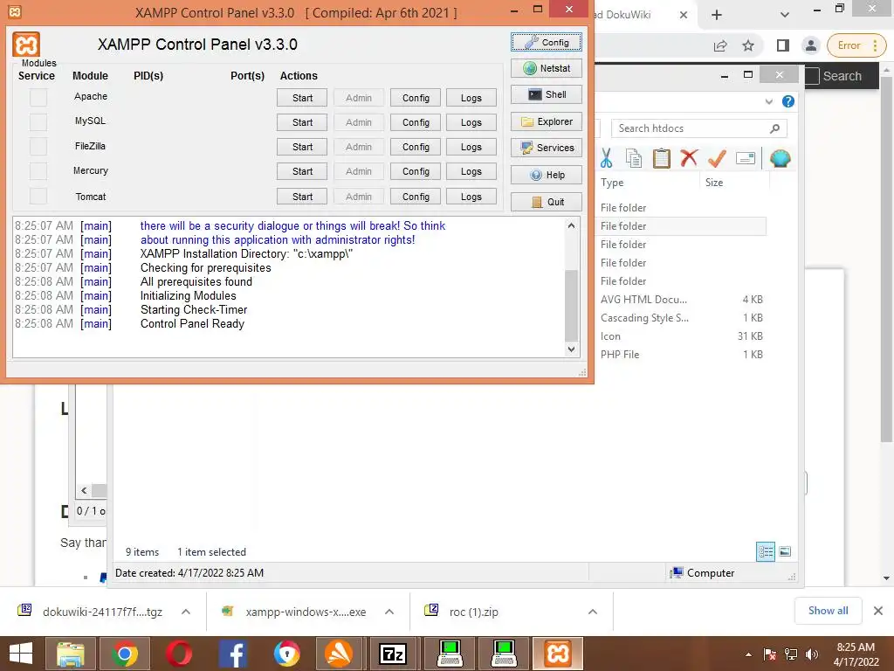Open Opera browser from the taskbar
This screenshot has width=894, height=671.
[178, 654]
